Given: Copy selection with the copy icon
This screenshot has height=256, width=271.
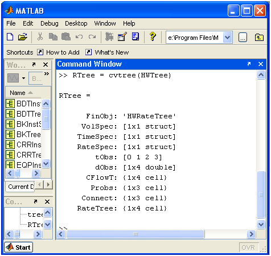Looking at the screenshot, I should [x=53, y=36].
